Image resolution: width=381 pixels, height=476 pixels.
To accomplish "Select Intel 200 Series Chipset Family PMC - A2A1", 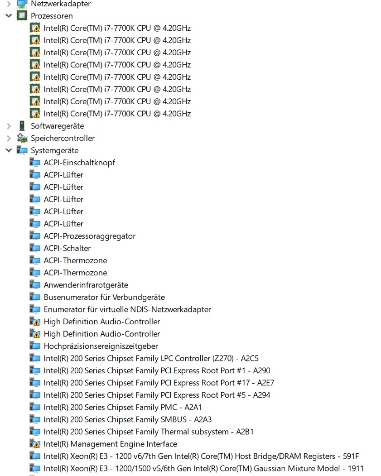I will (123, 407).
